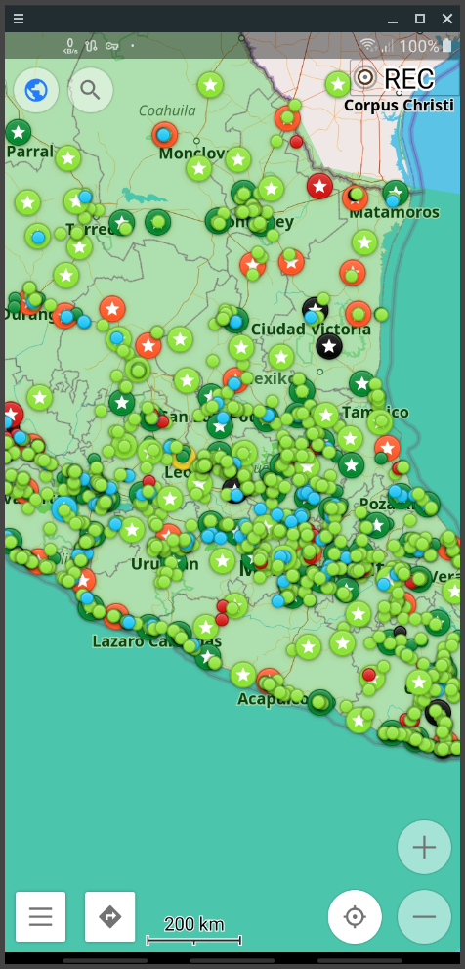Select the black star marker near Ciudad Victoria
This screenshot has width=465, height=969.
tap(329, 345)
